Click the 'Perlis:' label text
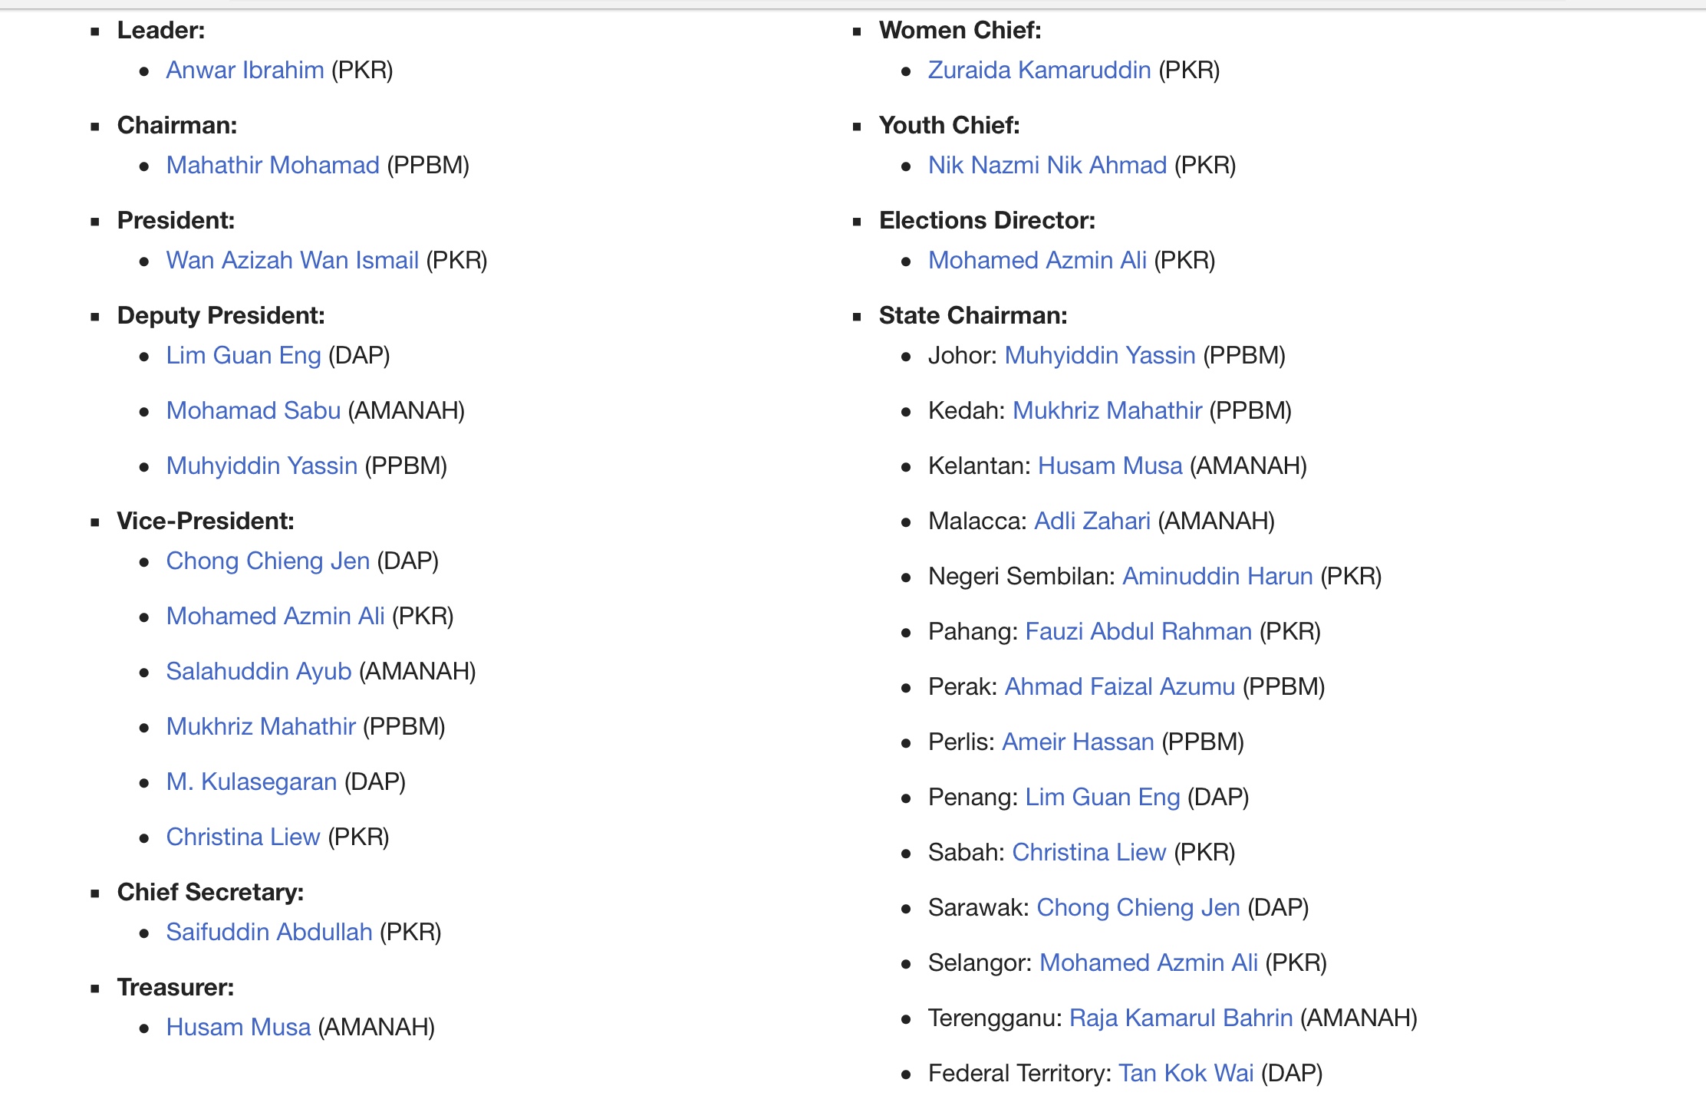This screenshot has width=1706, height=1112. 961,742
